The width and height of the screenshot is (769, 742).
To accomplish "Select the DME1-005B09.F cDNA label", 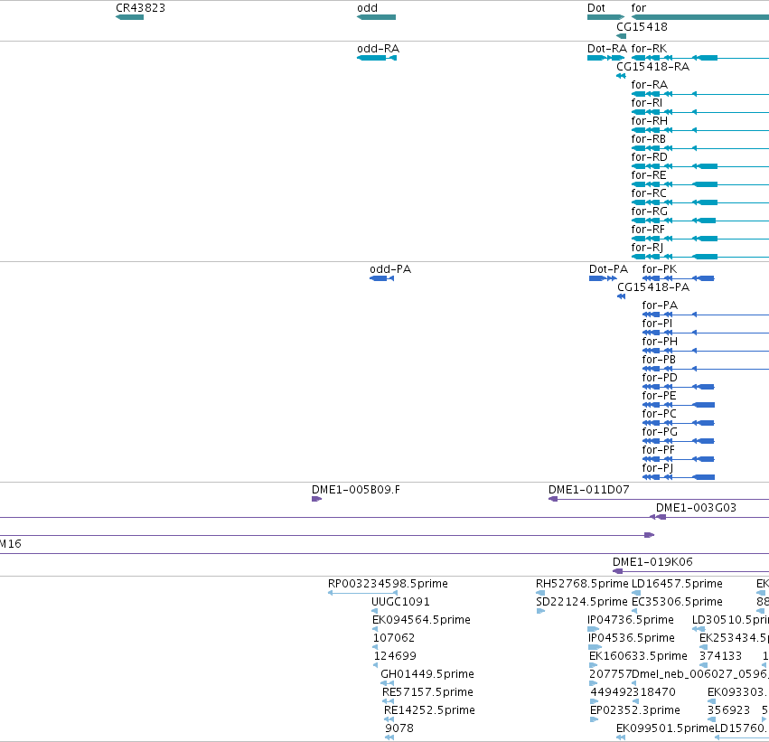I will click(356, 490).
